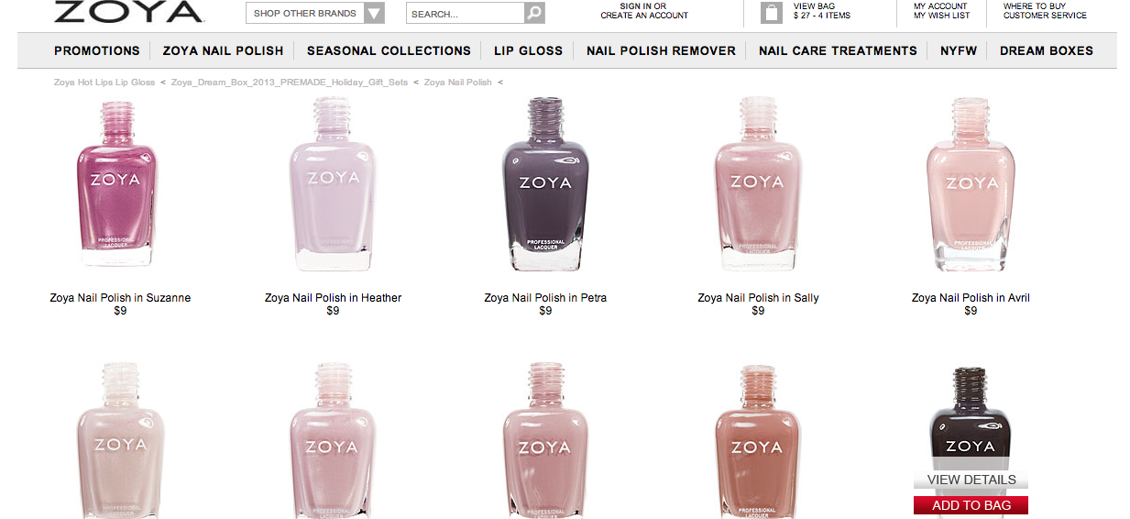Viewport: 1130px width, 519px height.
Task: Open the Seasonal Collections menu
Action: [x=389, y=50]
